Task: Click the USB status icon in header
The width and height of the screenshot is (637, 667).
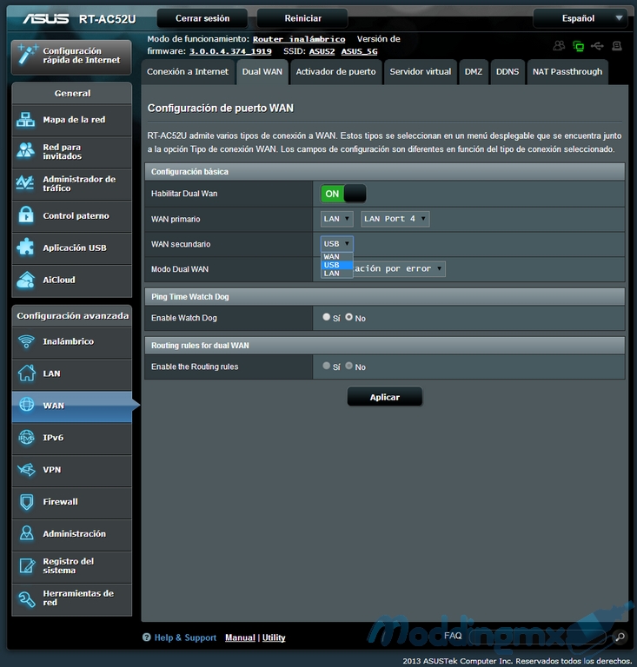Action: (597, 45)
